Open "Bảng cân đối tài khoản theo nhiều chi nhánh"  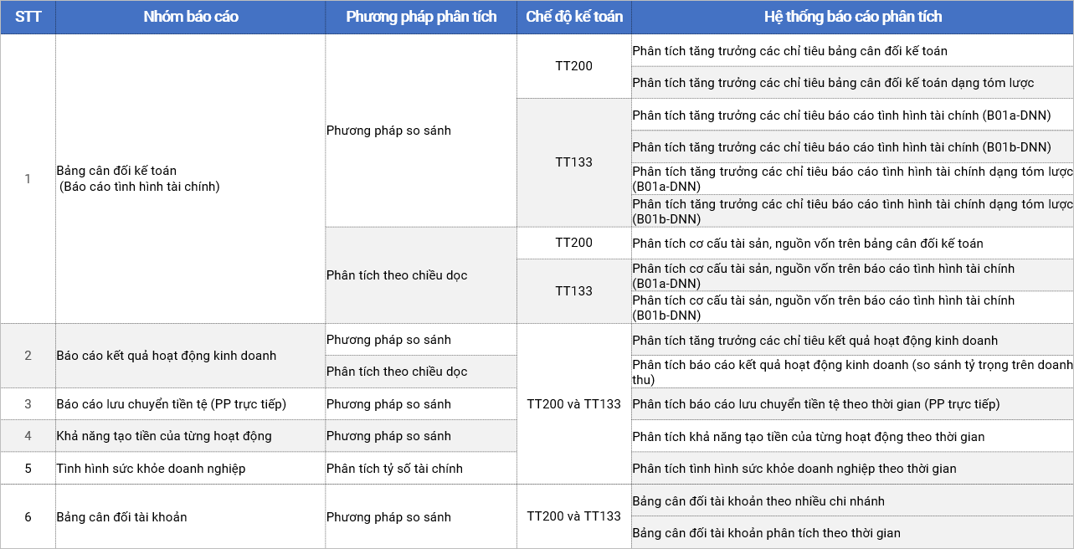[x=758, y=501]
